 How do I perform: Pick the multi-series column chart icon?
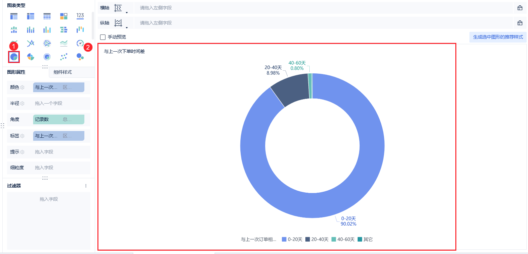click(47, 30)
